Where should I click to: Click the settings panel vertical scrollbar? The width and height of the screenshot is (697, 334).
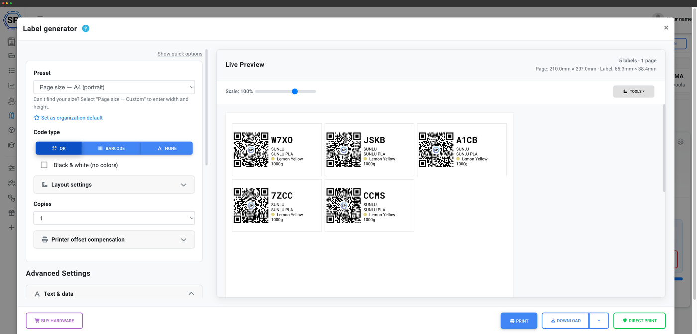[206, 107]
